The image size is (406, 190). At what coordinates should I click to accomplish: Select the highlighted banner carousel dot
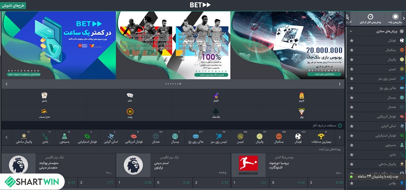[180, 84]
